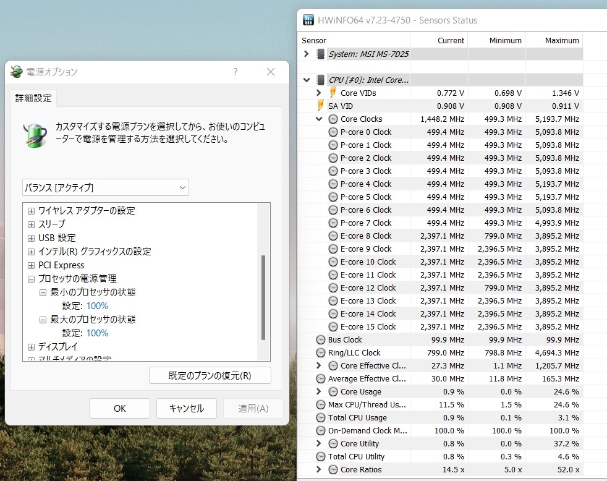Click the help question mark in Power Options

236,72
